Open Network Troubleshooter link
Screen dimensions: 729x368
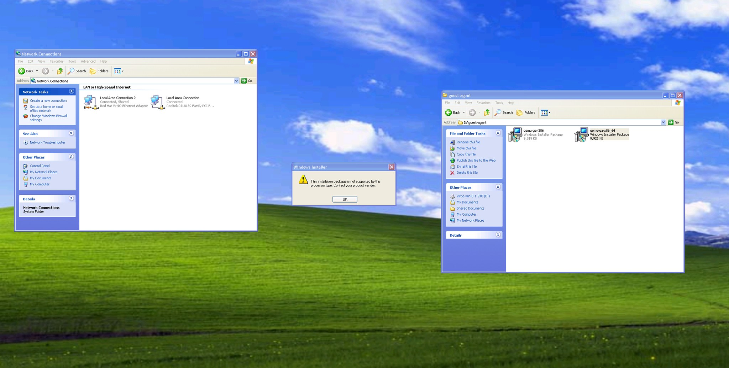[47, 142]
